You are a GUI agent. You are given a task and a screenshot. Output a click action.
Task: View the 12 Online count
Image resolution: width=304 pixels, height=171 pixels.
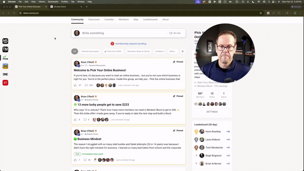[x=212, y=95]
